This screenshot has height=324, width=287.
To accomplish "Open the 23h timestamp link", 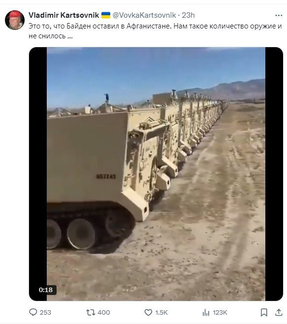I will [189, 15].
